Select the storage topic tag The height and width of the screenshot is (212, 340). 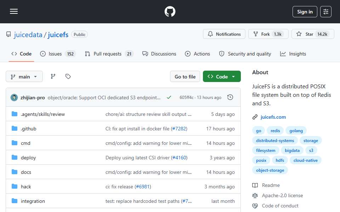click(311, 141)
